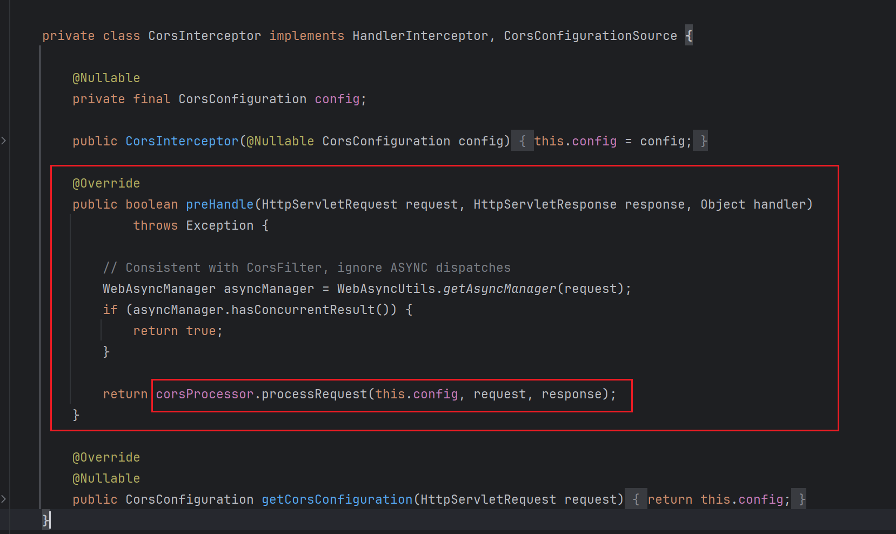The height and width of the screenshot is (534, 896).
Task: Click the hasConcurrentResult method call
Action: click(x=303, y=310)
